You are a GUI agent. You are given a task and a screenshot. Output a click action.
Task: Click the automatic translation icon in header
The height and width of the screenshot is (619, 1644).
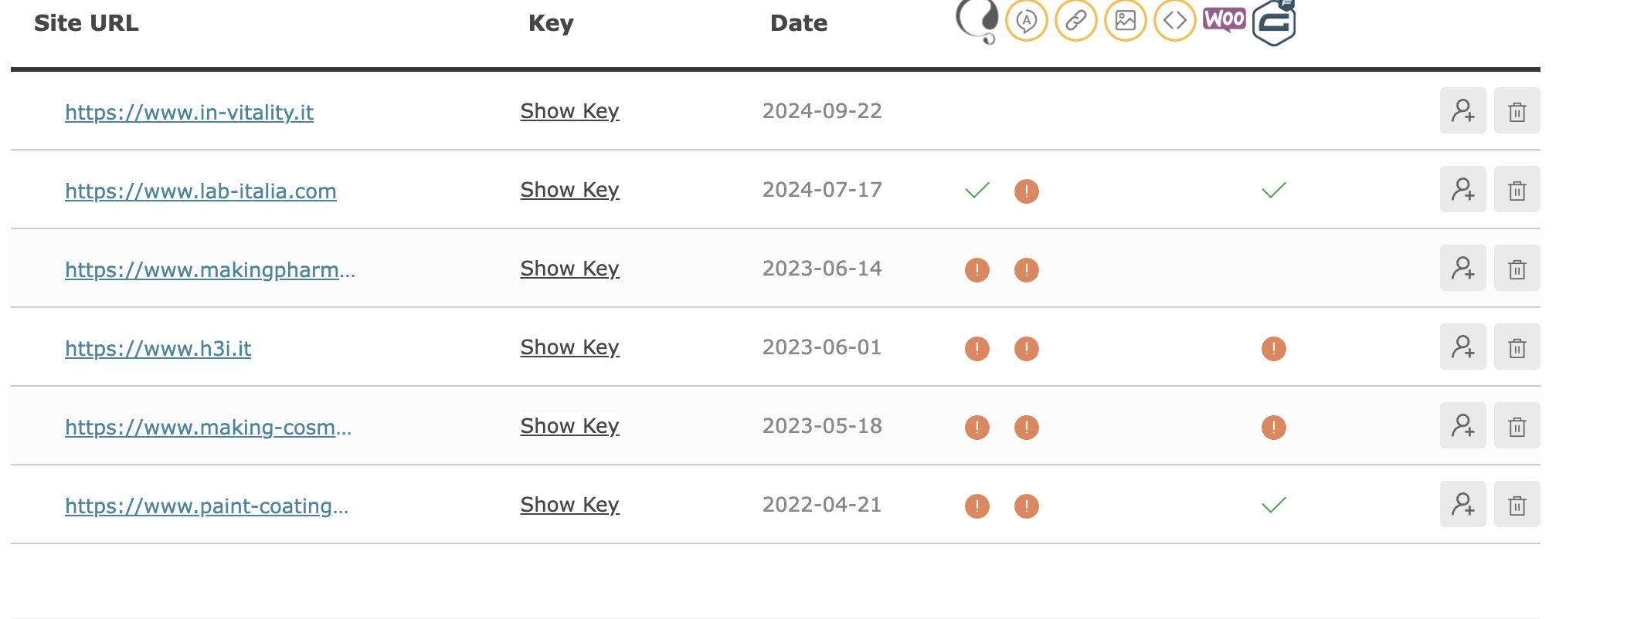(1027, 20)
